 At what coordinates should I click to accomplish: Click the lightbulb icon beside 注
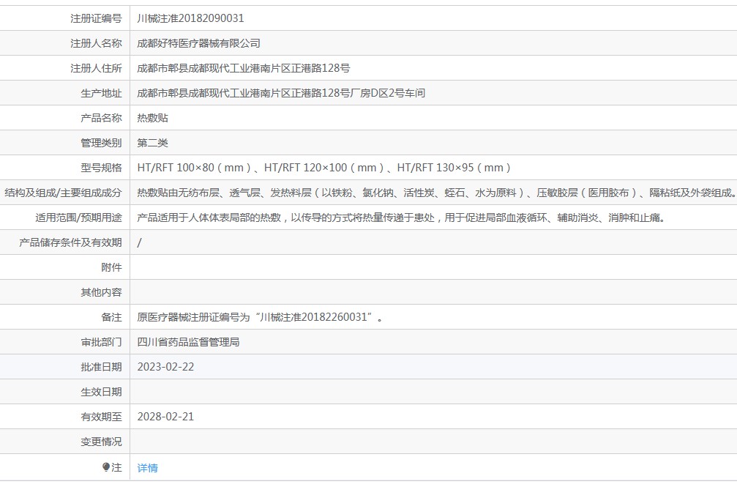point(105,466)
